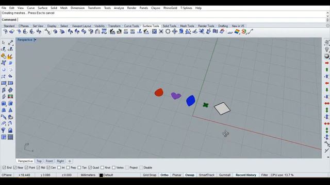Screen dimensions: 330x185
Task: Click the gray arch-shaped toolbar icon
Action: click(x=97, y=32)
